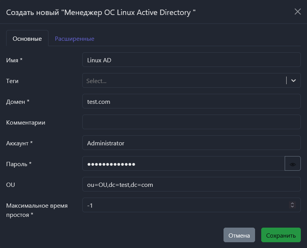Click the 'Пароль *' field label
307x248 pixels.
19,164
